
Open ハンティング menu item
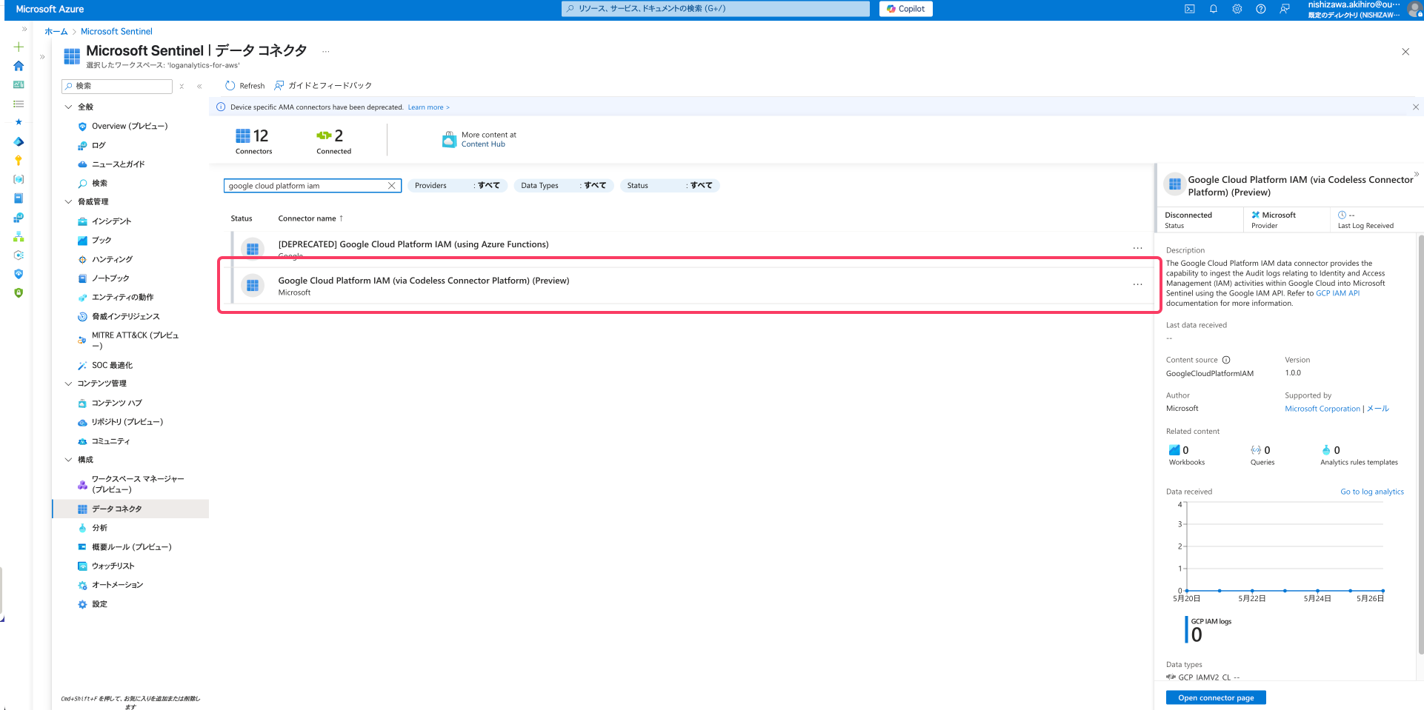(112, 260)
